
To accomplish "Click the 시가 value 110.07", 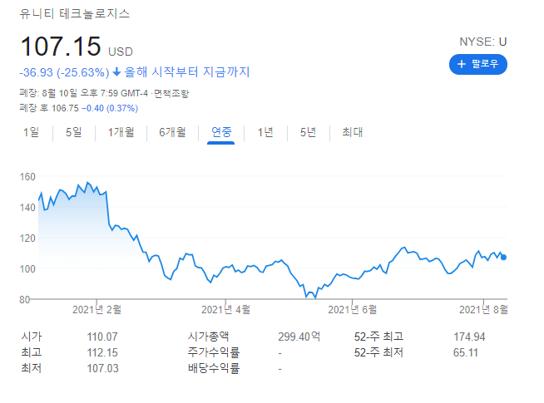I will [102, 337].
